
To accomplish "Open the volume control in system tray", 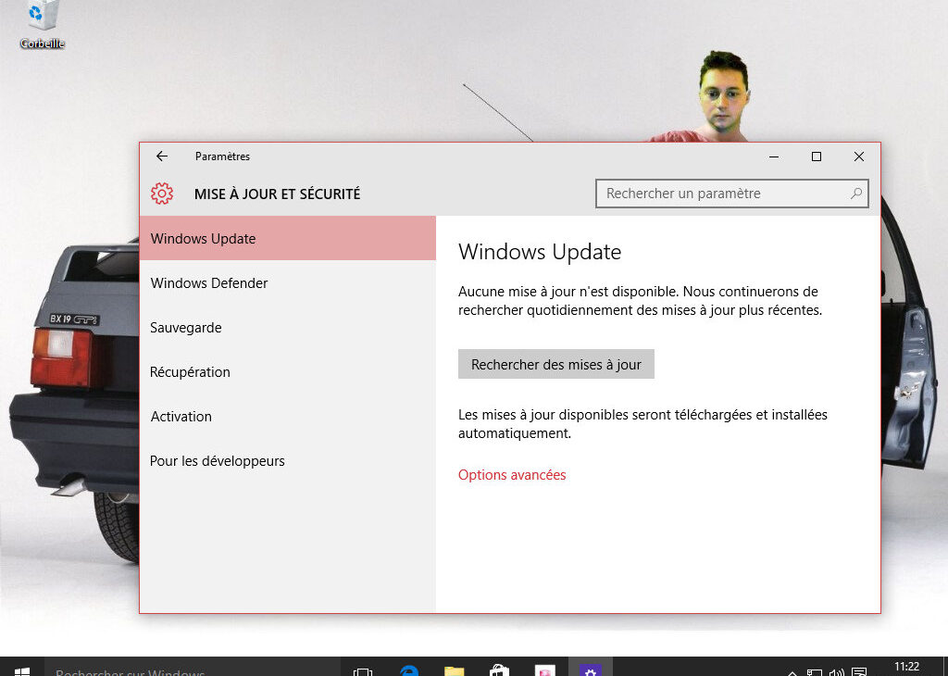I will coord(837,671).
